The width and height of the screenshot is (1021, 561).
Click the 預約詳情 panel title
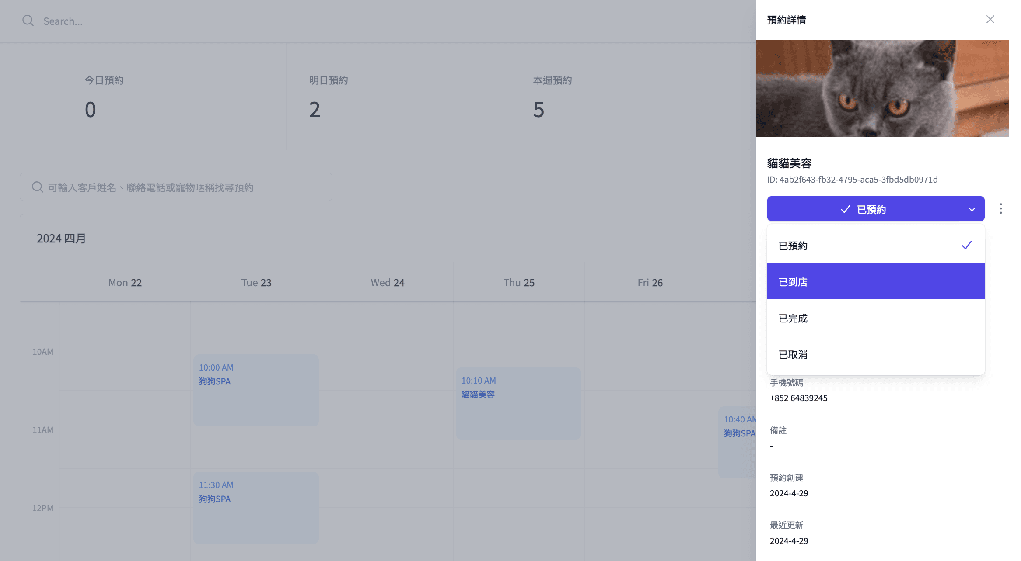click(786, 20)
